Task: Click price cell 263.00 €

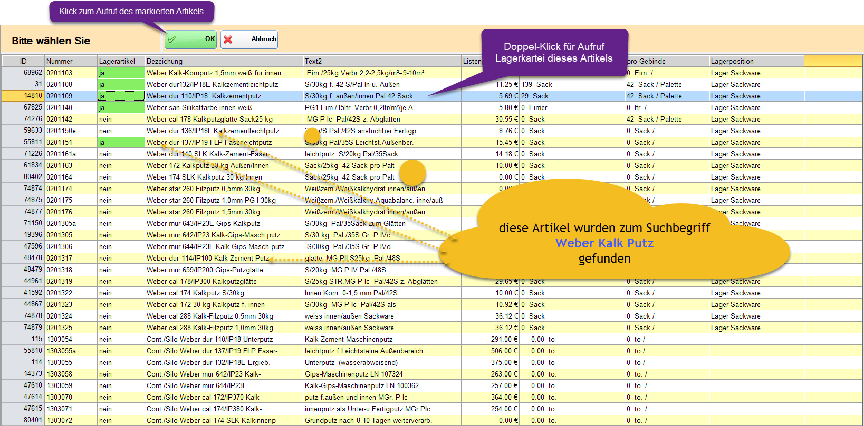Action: pyautogui.click(x=490, y=374)
